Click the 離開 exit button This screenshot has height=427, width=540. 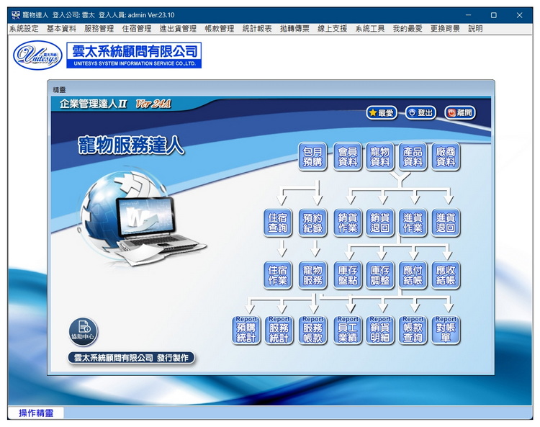(x=460, y=112)
